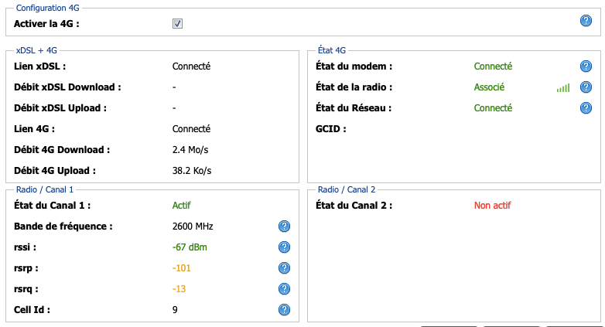Show help icon next to rssi
Screen dimensions: 605x327
pos(284,247)
